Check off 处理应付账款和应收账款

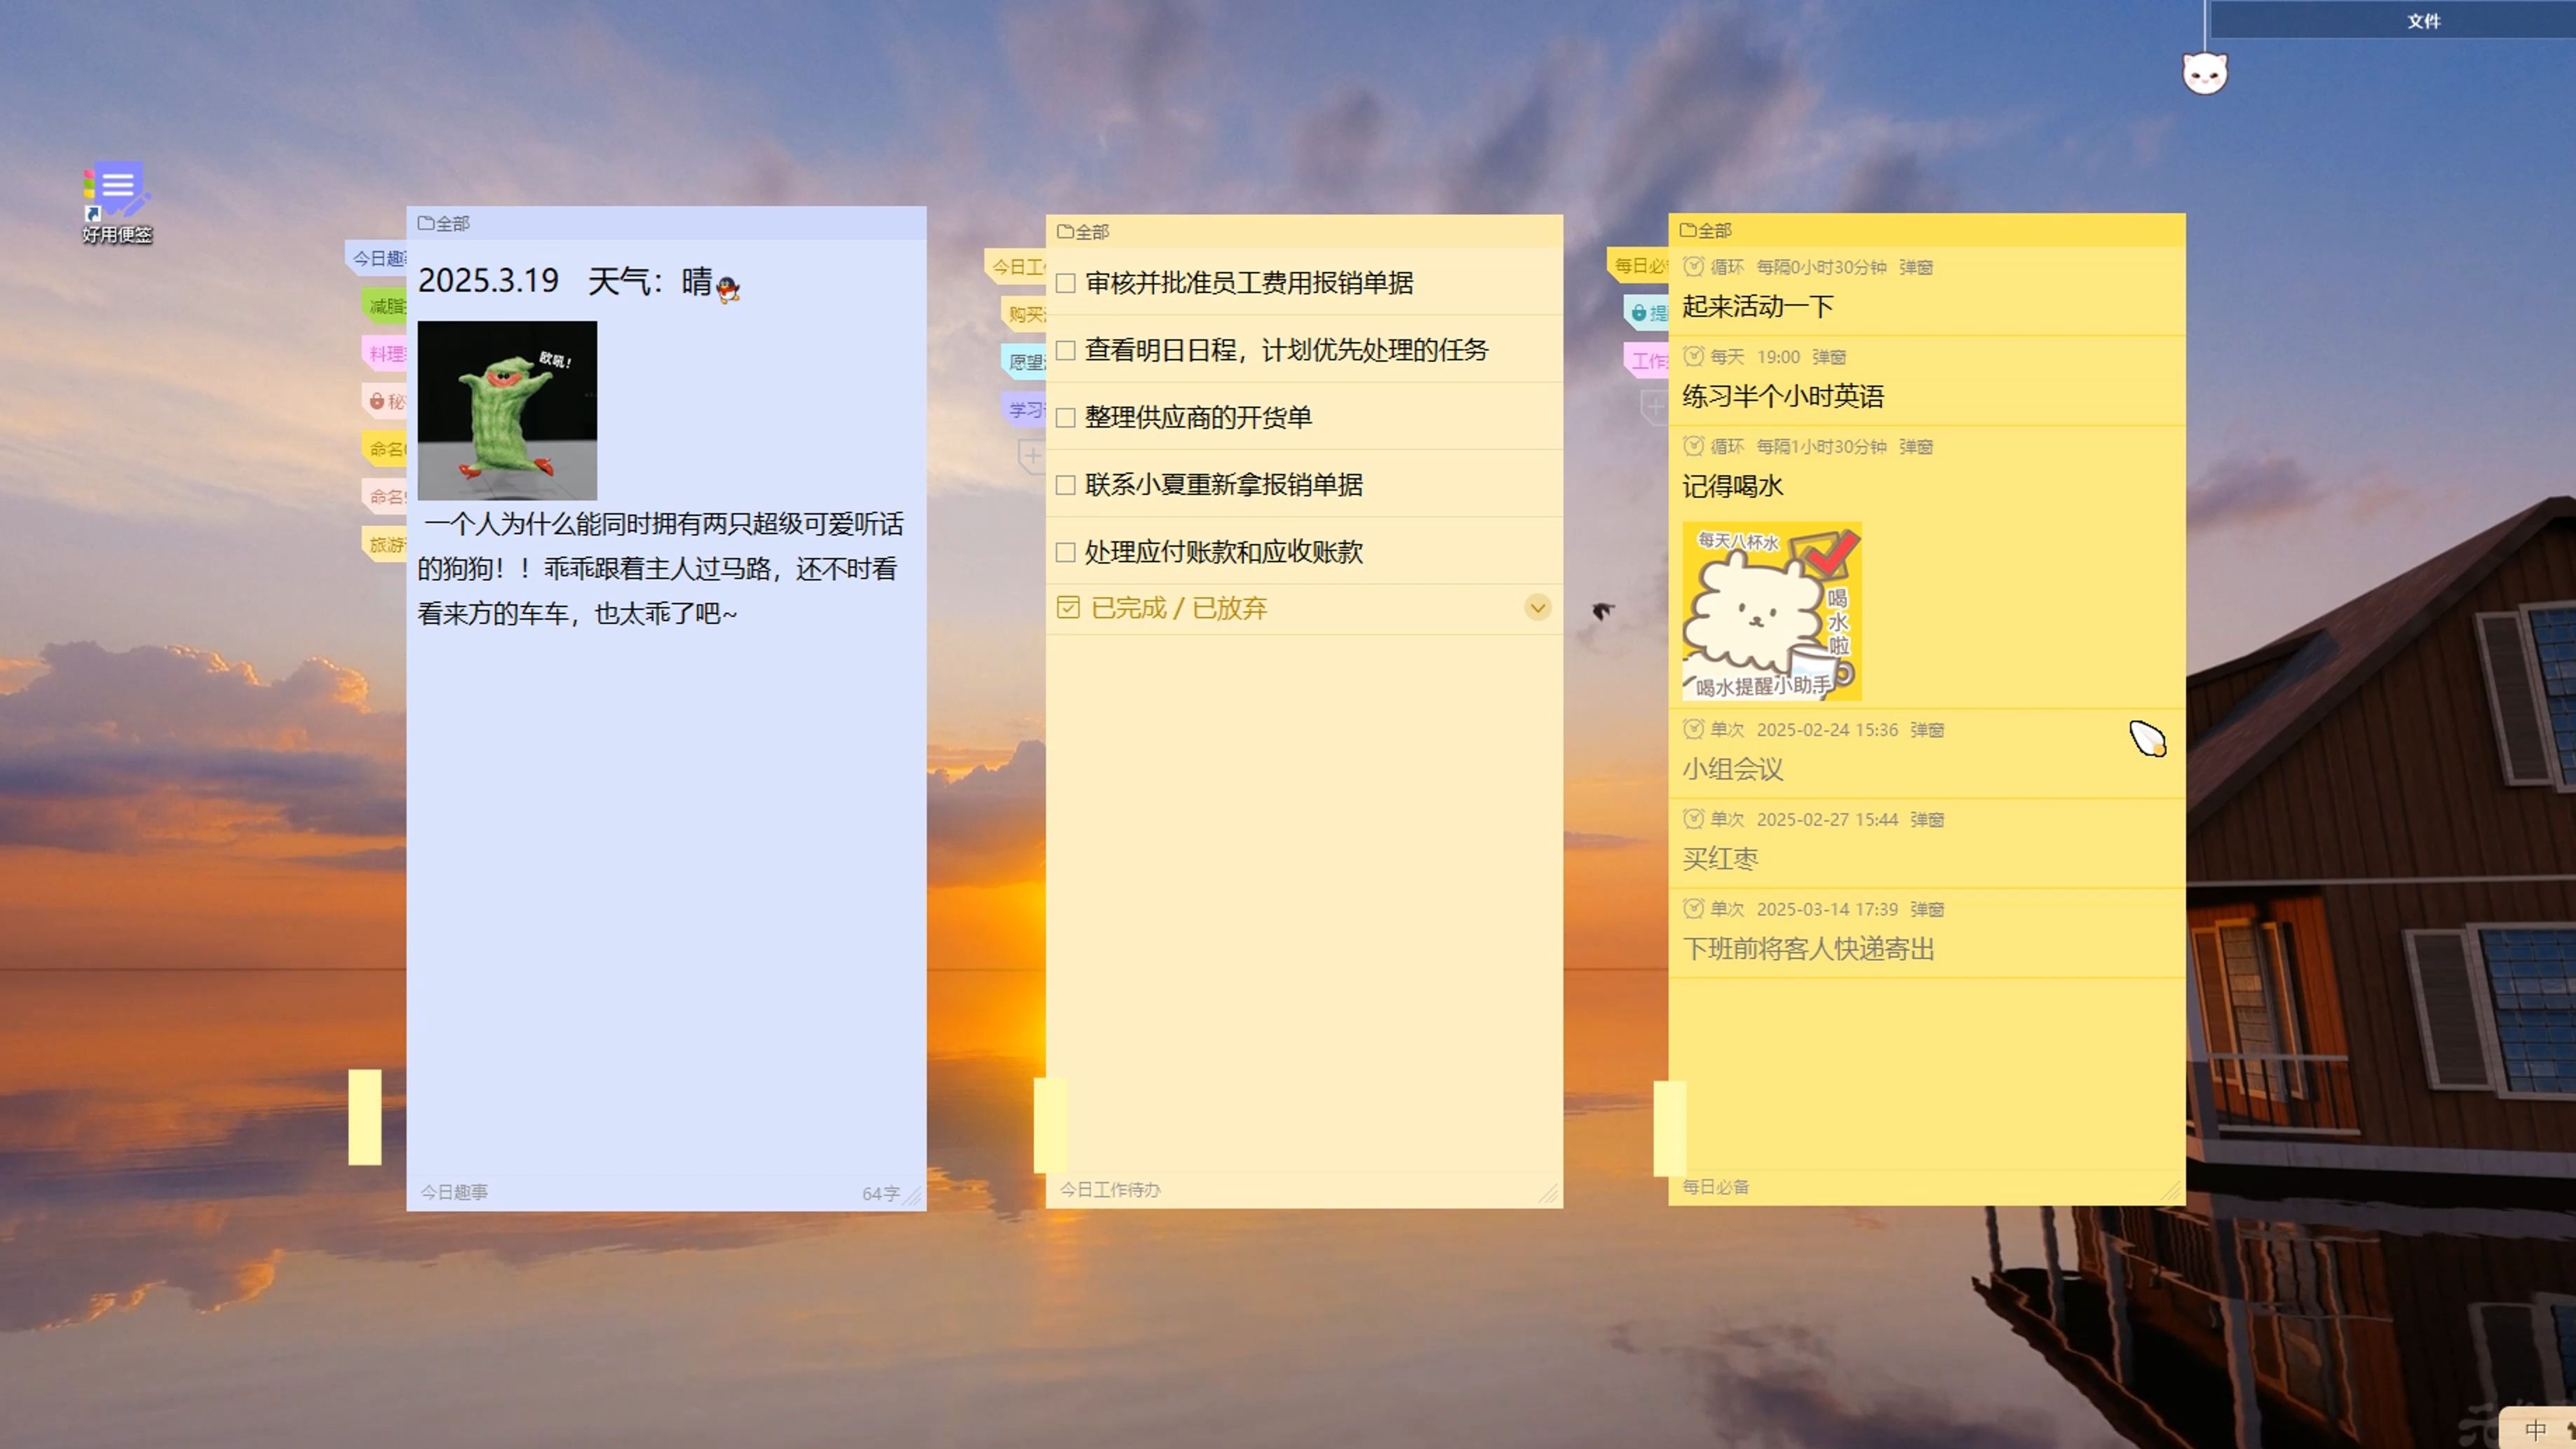click(x=1065, y=551)
